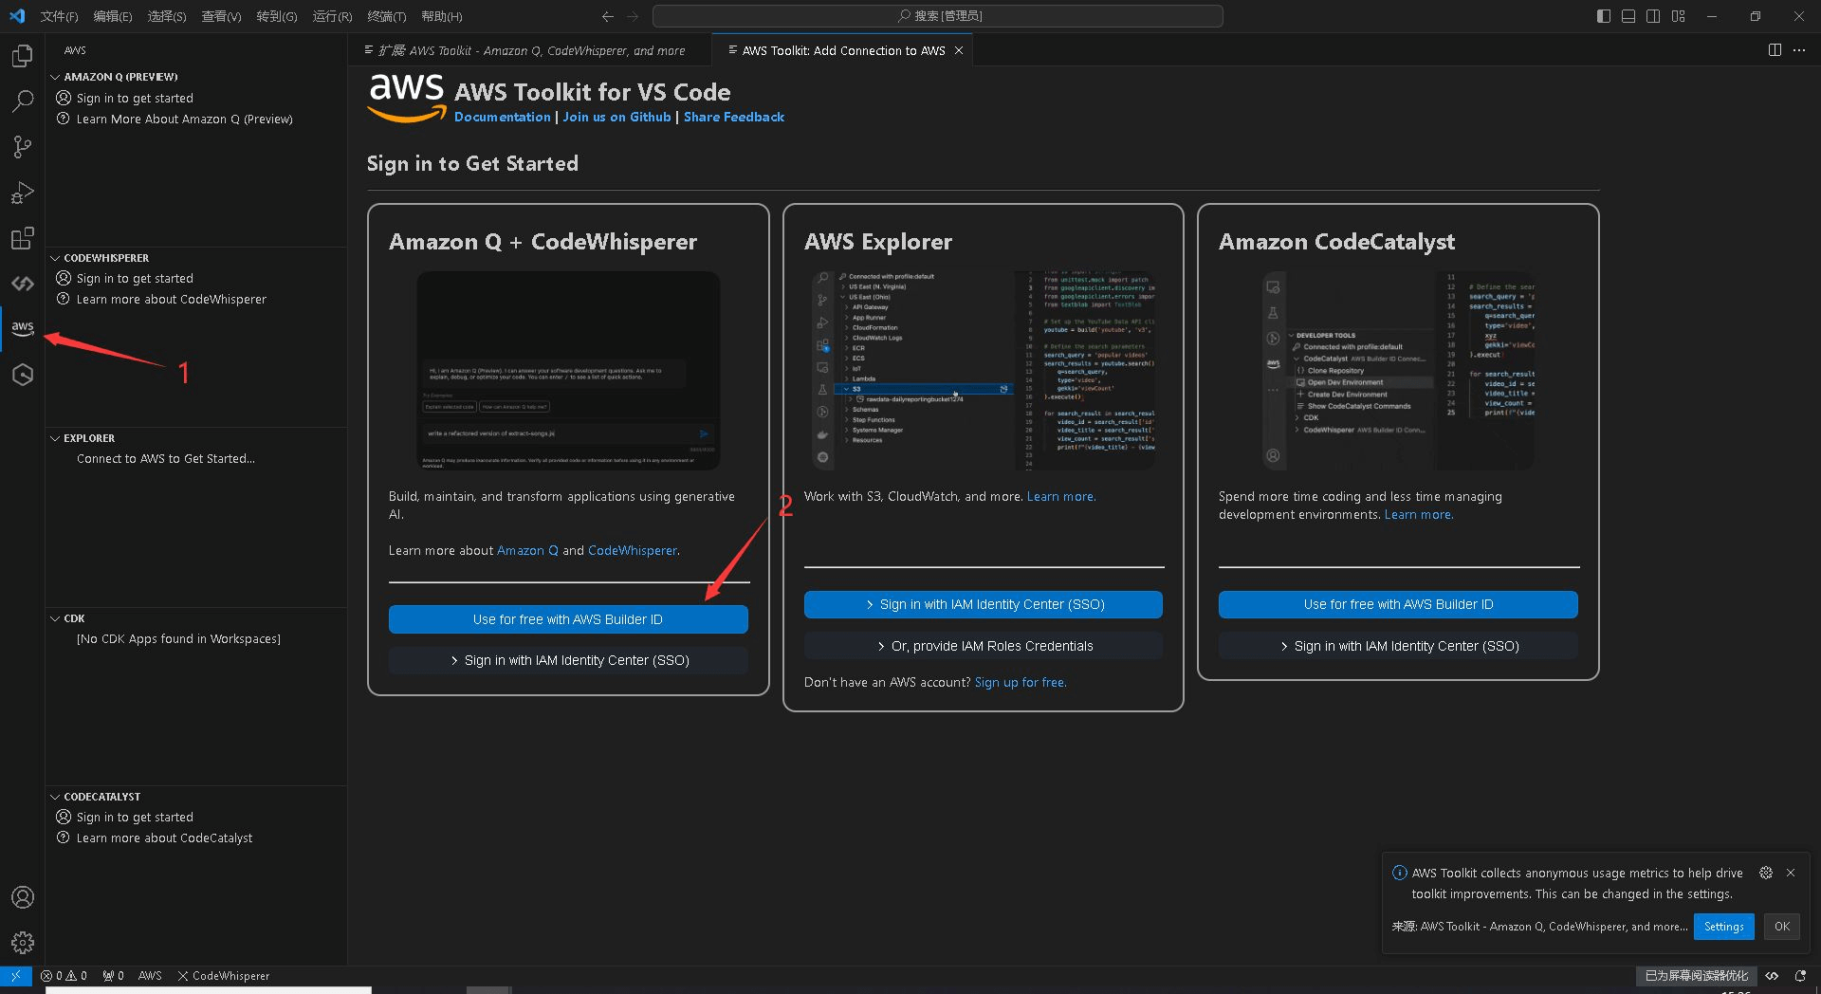Open the Amazon Q link in the card text

[x=527, y=550]
